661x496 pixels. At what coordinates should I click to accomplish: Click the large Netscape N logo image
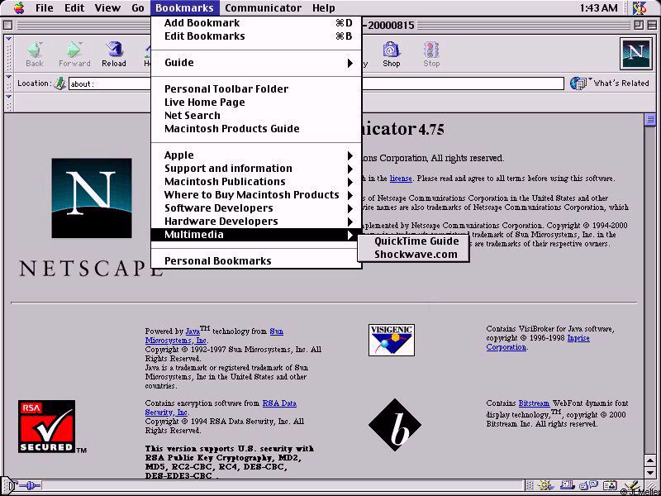[x=92, y=198]
